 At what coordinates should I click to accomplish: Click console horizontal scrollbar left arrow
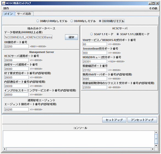[5, 149]
